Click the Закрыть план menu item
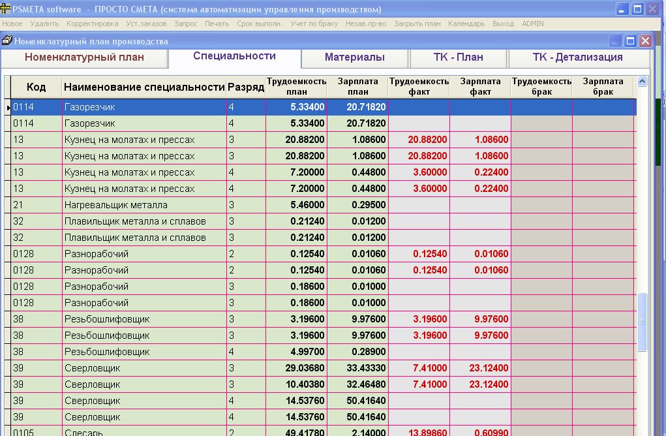The image size is (666, 436). [417, 23]
